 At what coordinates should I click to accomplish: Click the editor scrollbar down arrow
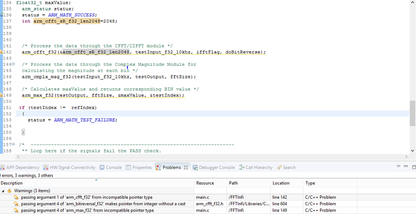click(413, 150)
